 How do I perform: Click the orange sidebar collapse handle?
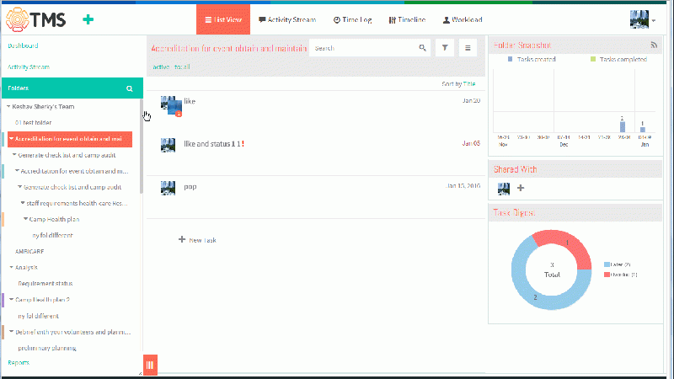pyautogui.click(x=150, y=365)
